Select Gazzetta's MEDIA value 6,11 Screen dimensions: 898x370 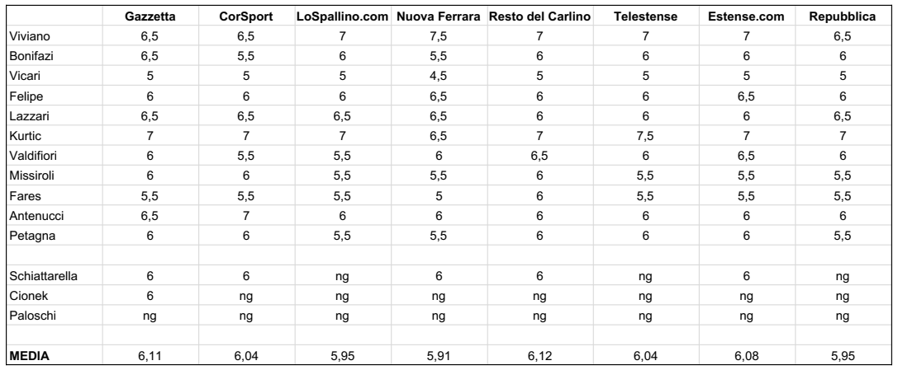150,356
